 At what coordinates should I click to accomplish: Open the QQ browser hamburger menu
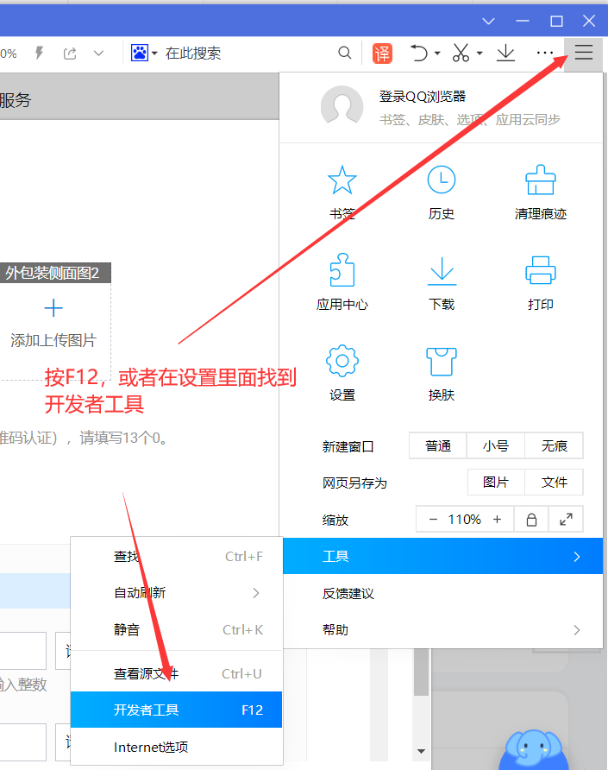pos(584,54)
